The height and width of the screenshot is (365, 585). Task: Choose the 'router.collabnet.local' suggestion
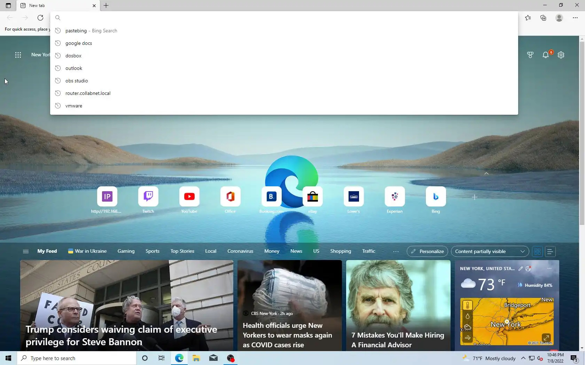pos(284,93)
